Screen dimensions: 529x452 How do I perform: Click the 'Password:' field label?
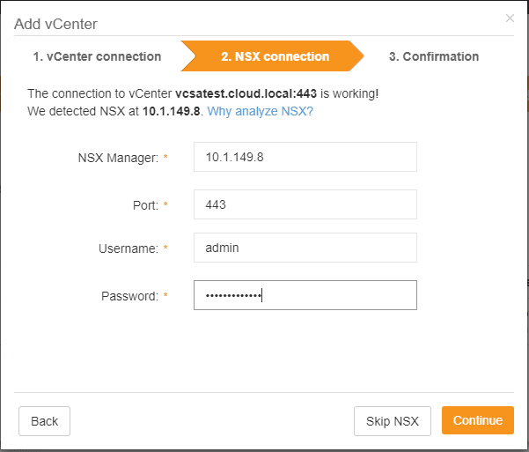129,296
